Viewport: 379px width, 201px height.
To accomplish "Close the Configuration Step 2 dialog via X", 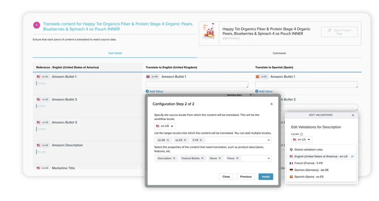I will tap(271, 104).
